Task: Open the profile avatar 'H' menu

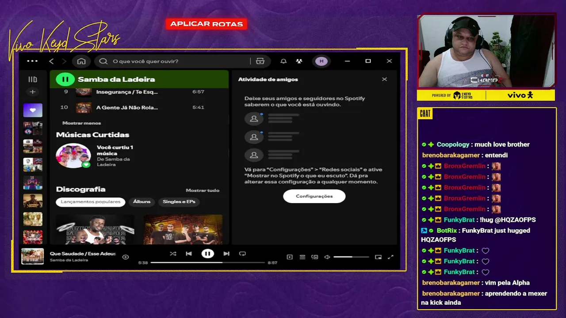Action: [x=321, y=61]
